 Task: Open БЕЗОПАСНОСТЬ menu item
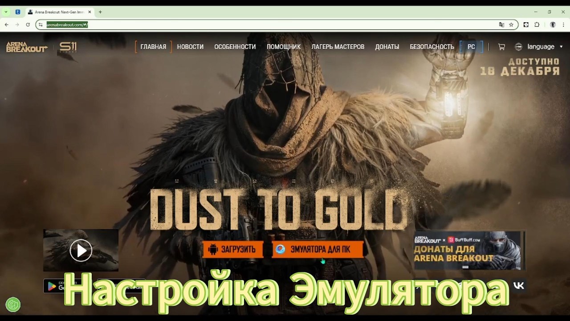432,47
